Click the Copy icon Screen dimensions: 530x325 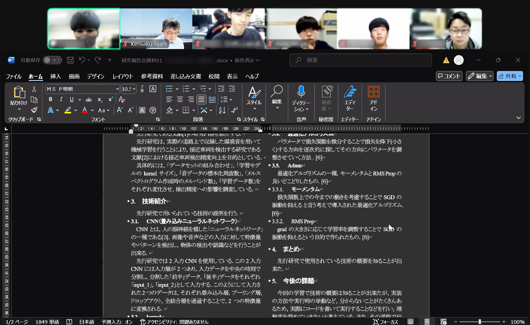coord(34,100)
